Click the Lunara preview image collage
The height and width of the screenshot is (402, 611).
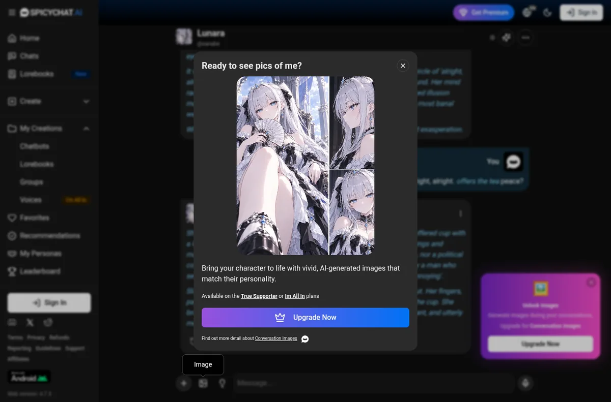[305, 166]
